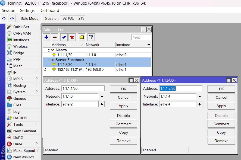The image size is (241, 160).
Task: Toggle Safe Mode button
Action: (30, 18)
